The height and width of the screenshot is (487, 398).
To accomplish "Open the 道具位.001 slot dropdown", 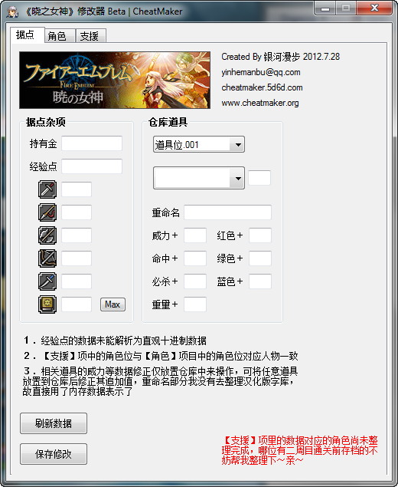I will pos(199,144).
